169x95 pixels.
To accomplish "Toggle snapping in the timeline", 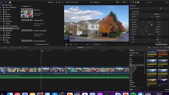I will pos(157,47).
